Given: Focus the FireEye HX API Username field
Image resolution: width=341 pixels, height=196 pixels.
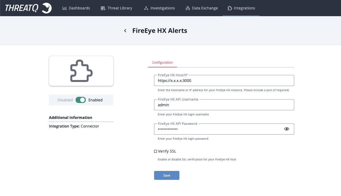Looking at the screenshot, I should 224,105.
